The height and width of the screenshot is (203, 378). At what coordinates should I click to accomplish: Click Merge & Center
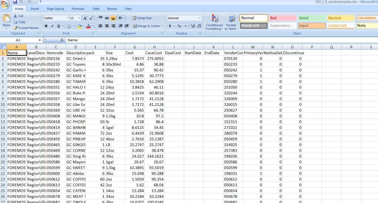click(146, 26)
